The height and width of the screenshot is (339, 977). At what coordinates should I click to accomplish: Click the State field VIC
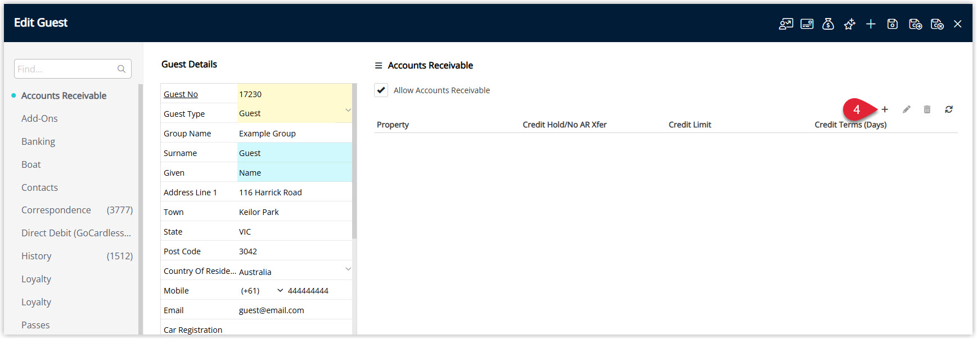coord(294,231)
